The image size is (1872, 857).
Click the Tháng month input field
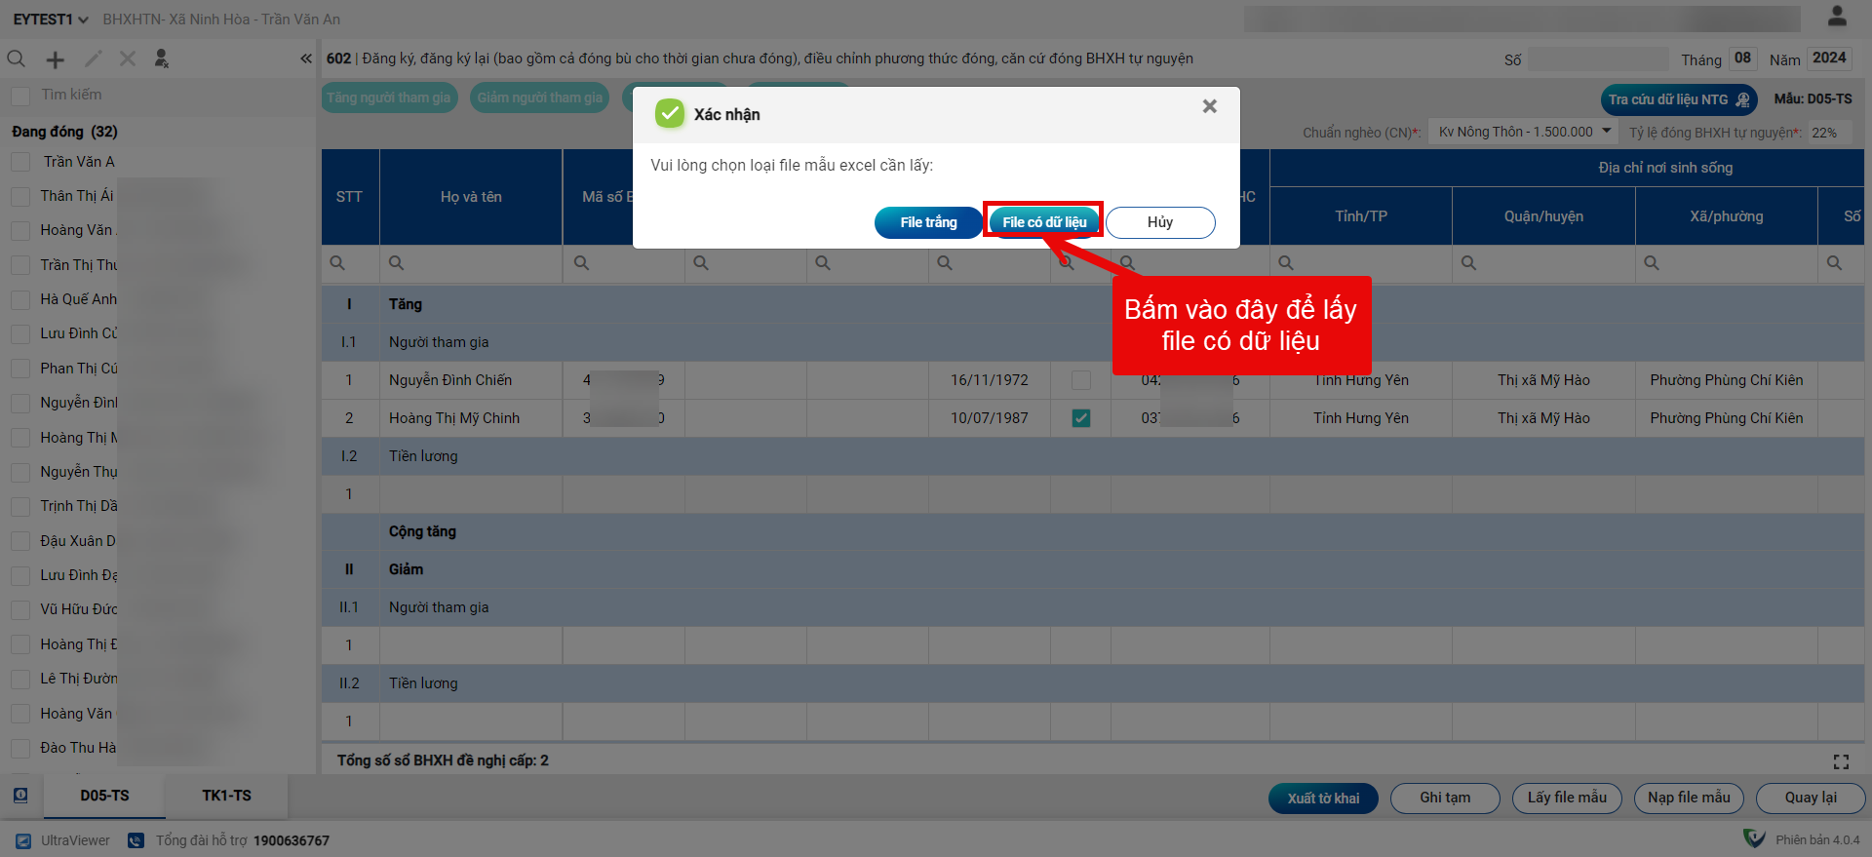pyautogui.click(x=1742, y=58)
